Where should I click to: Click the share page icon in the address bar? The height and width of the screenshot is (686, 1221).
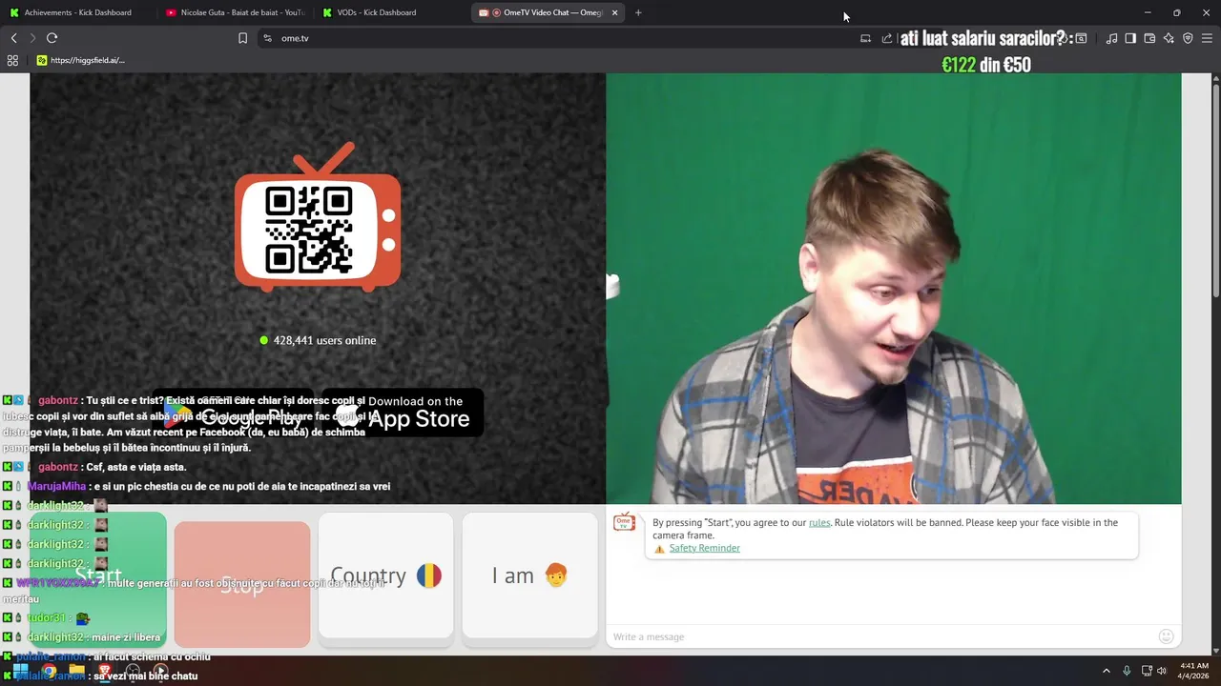point(886,38)
